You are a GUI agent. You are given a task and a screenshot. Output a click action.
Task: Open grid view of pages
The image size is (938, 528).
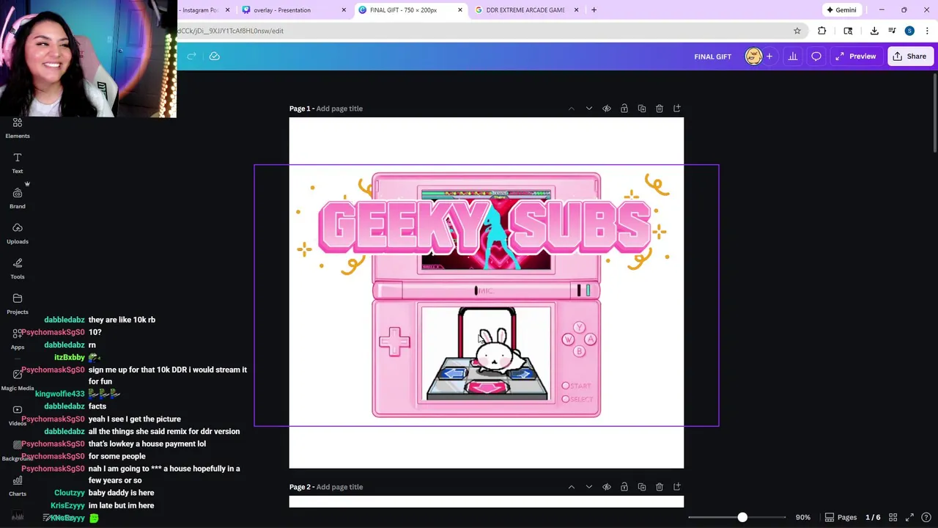893,518
